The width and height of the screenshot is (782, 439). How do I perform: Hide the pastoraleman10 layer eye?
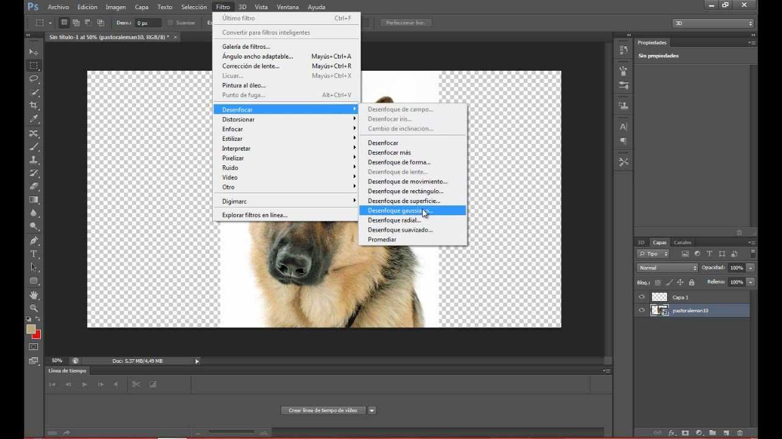[641, 310]
